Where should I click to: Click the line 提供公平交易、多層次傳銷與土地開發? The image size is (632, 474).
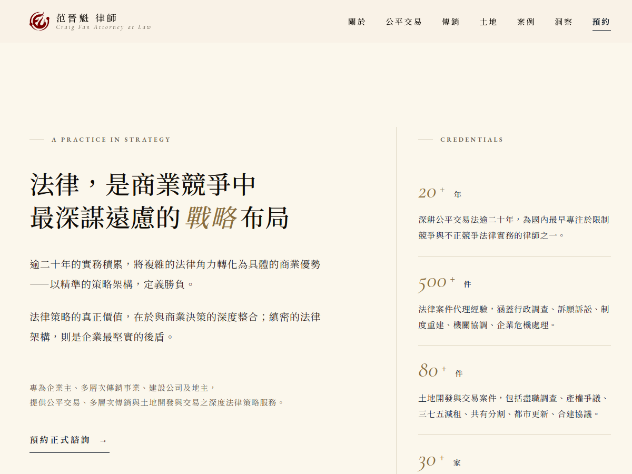coord(157,402)
